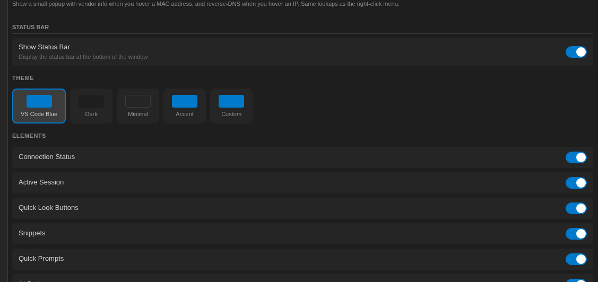Toggle Quick Look Buttons switch

click(x=576, y=208)
